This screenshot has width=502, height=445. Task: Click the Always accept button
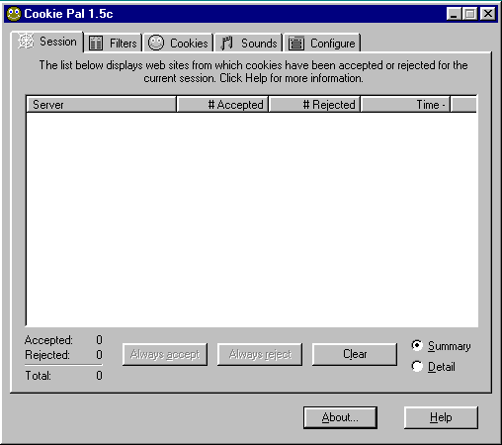pyautogui.click(x=165, y=354)
